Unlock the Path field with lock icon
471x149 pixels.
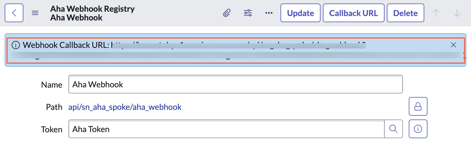pos(418,106)
